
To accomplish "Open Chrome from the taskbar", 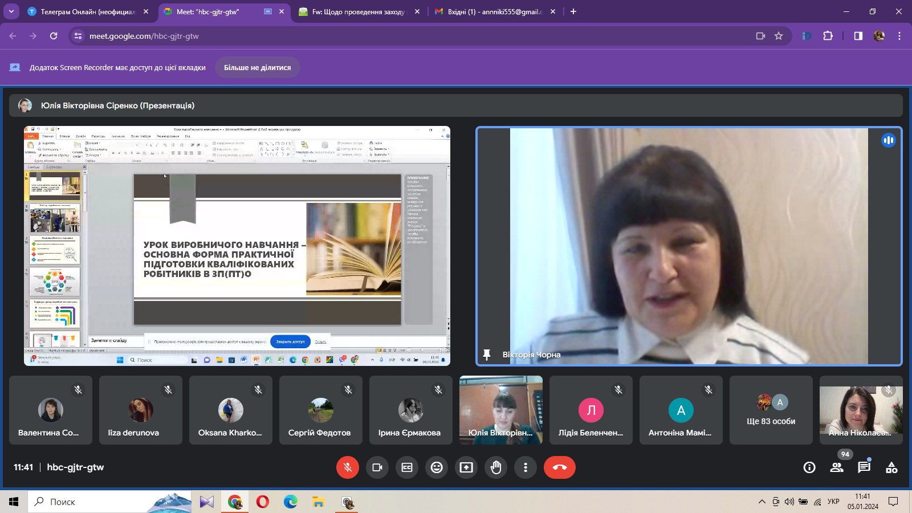I will 234,502.
